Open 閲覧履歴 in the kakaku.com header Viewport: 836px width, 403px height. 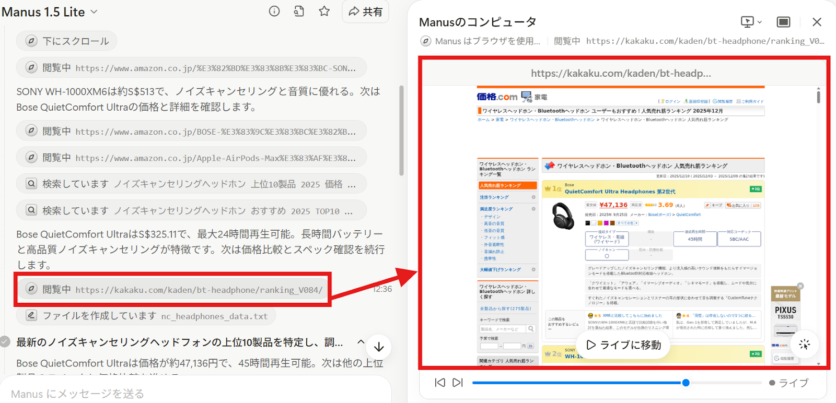point(723,101)
